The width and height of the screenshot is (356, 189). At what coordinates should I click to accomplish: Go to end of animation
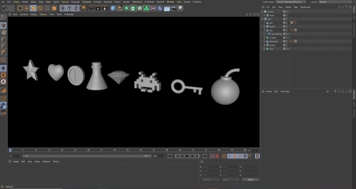204,156
